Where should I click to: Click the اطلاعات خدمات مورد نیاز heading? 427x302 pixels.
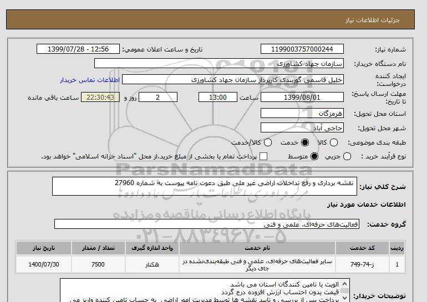tap(366, 204)
